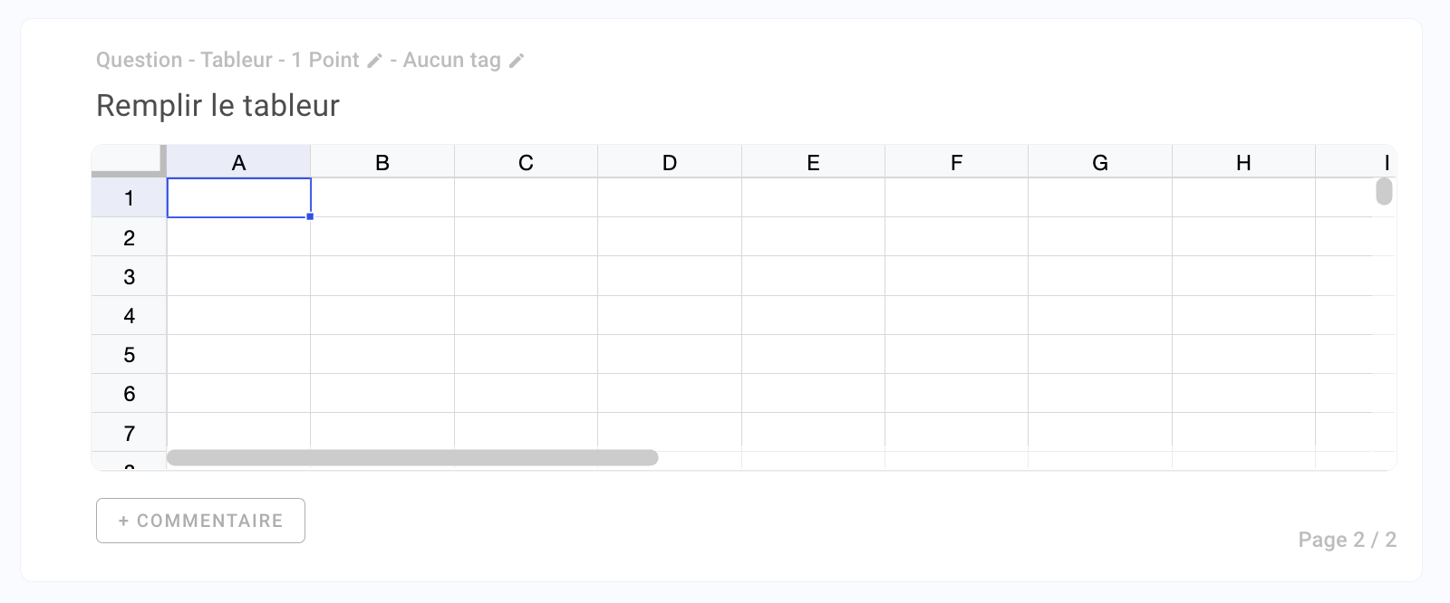Viewport: 1450px width, 603px height.
Task: Select column D header
Action: [x=670, y=162]
